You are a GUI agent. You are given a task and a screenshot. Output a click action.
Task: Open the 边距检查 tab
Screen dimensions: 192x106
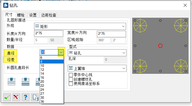[49, 15]
